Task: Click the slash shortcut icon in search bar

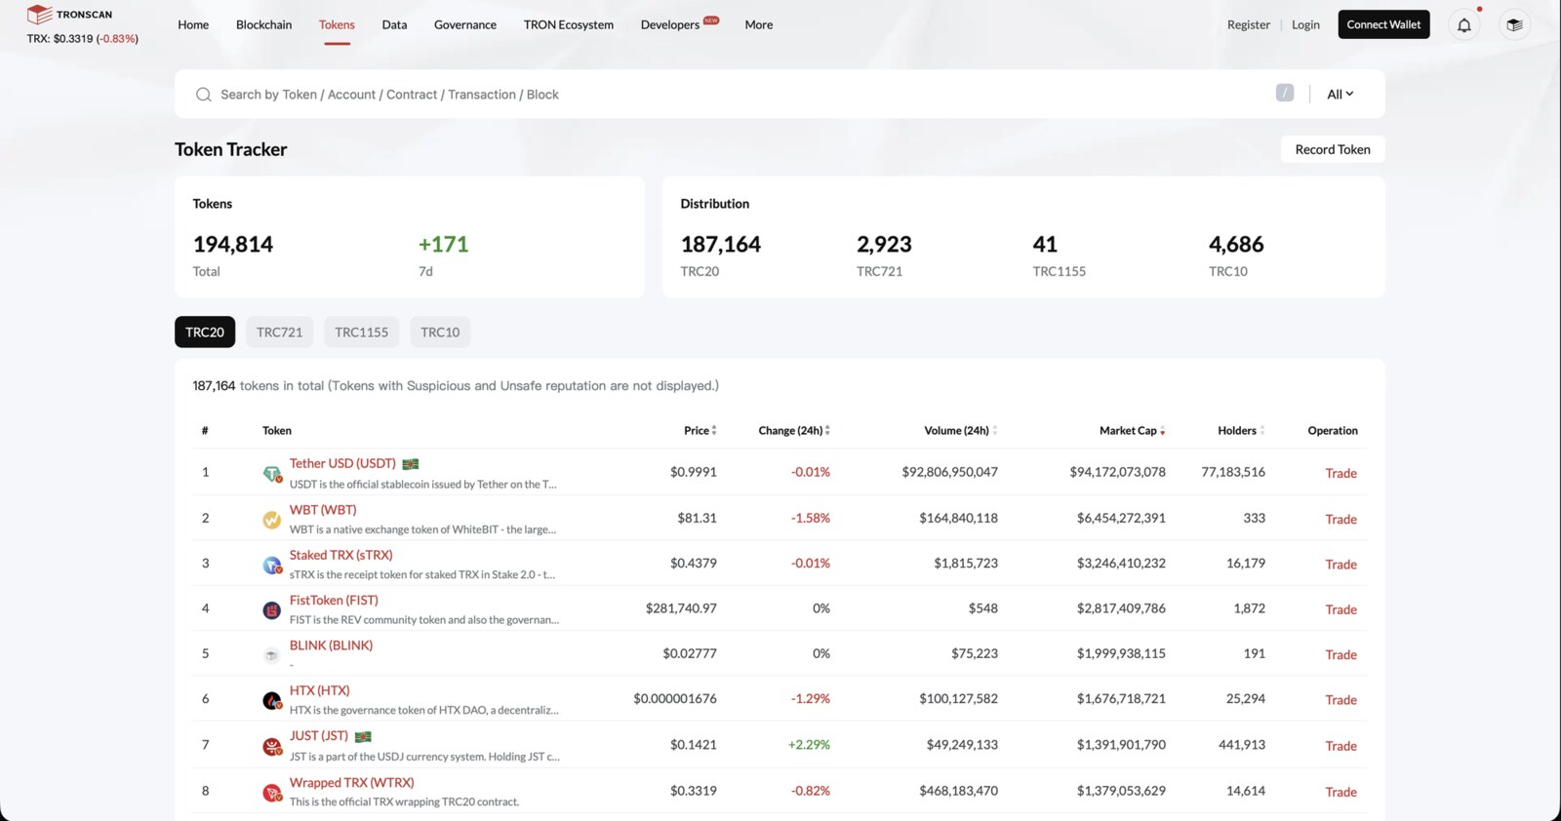Action: point(1285,93)
